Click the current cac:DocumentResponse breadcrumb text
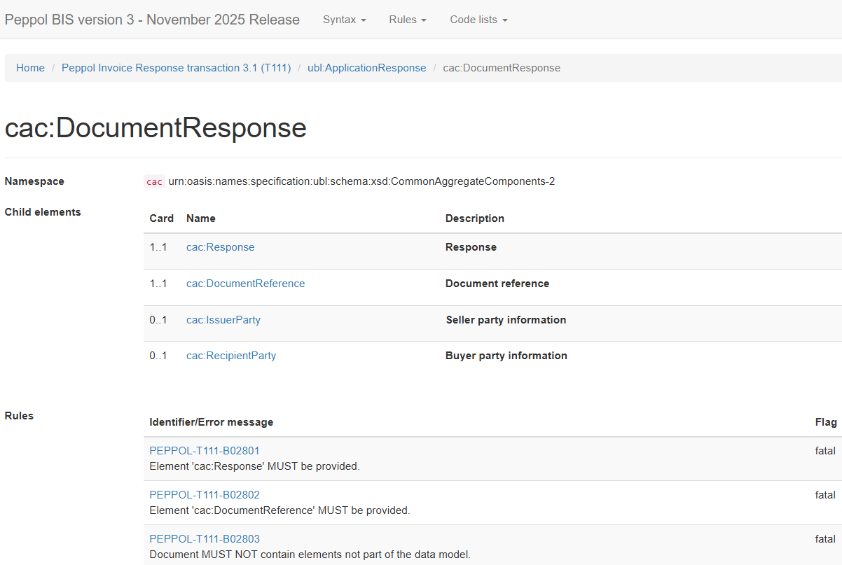The height and width of the screenshot is (565, 842). [x=502, y=68]
